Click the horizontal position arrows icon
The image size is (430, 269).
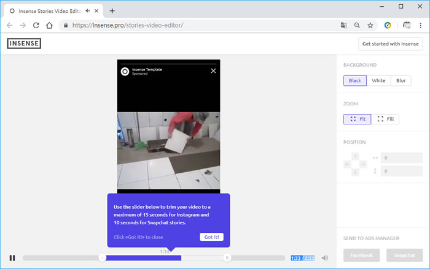[x=375, y=158]
